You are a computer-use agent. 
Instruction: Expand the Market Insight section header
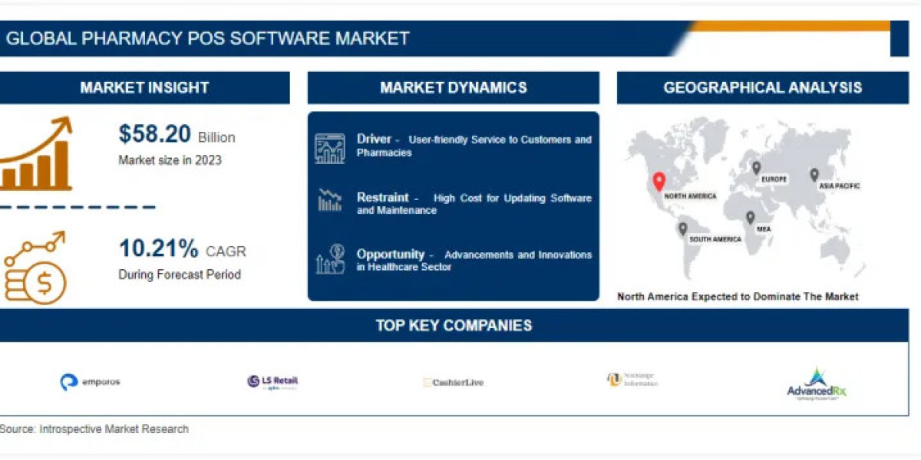pos(144,87)
